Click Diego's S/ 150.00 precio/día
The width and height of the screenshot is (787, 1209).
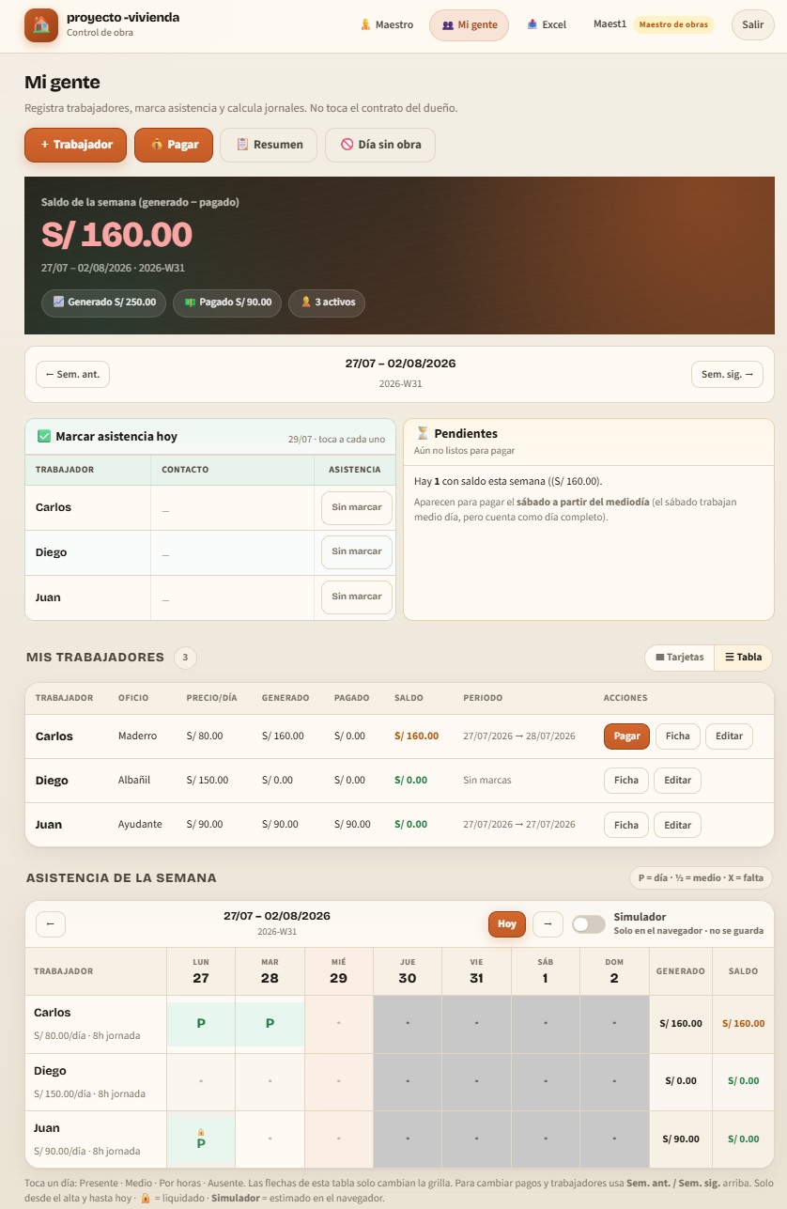pos(208,781)
